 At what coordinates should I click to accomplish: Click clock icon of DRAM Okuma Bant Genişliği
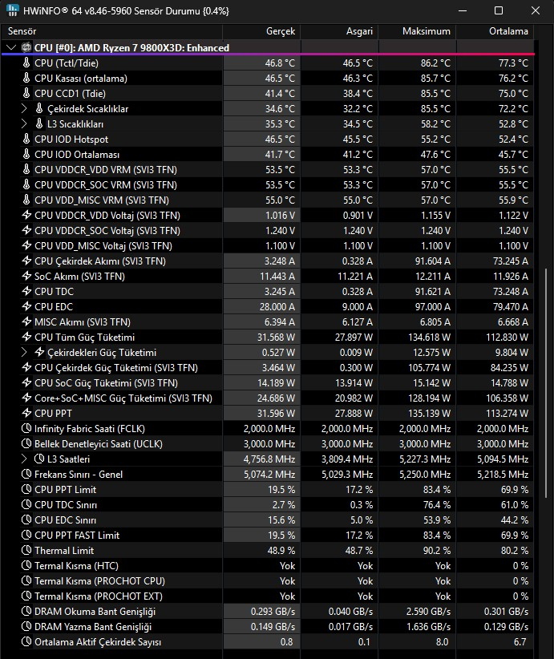(x=26, y=611)
